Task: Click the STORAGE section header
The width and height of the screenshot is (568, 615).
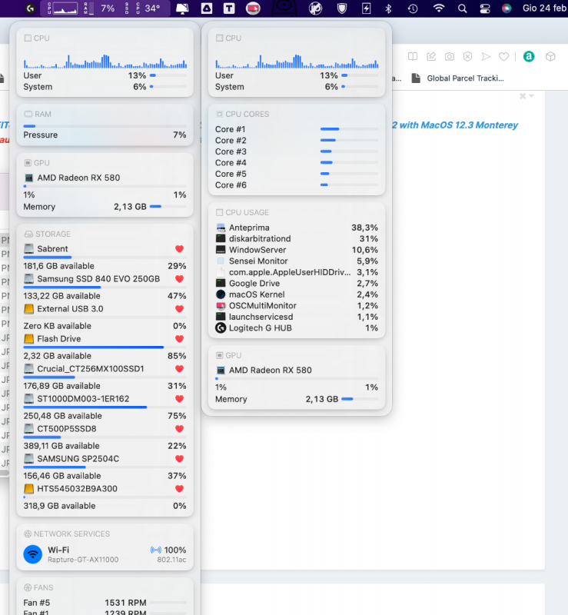Action: 48,234
